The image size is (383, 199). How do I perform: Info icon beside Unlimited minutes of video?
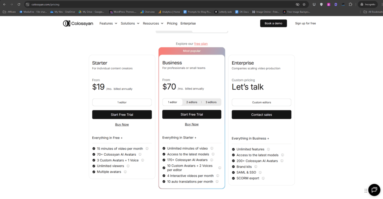[x=212, y=148]
